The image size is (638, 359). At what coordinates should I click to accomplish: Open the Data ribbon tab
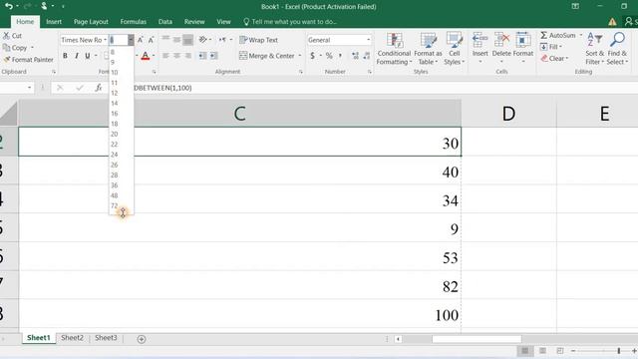point(165,22)
